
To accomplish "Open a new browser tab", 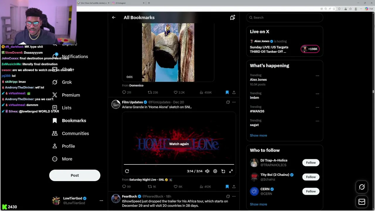I will click(149, 3).
